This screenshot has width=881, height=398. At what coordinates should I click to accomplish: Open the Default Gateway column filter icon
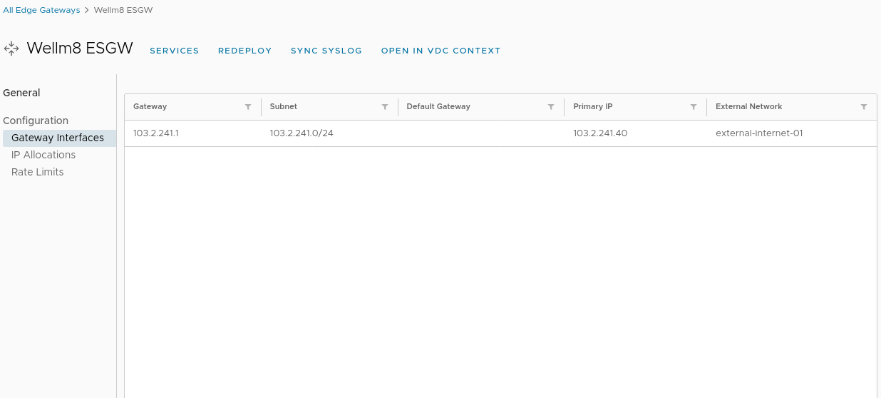pyautogui.click(x=551, y=107)
